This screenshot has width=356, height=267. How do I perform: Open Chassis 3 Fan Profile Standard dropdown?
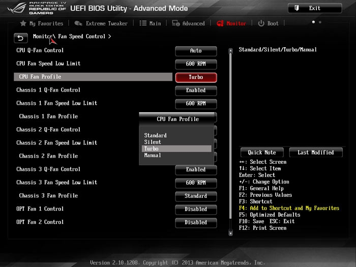pos(196,196)
